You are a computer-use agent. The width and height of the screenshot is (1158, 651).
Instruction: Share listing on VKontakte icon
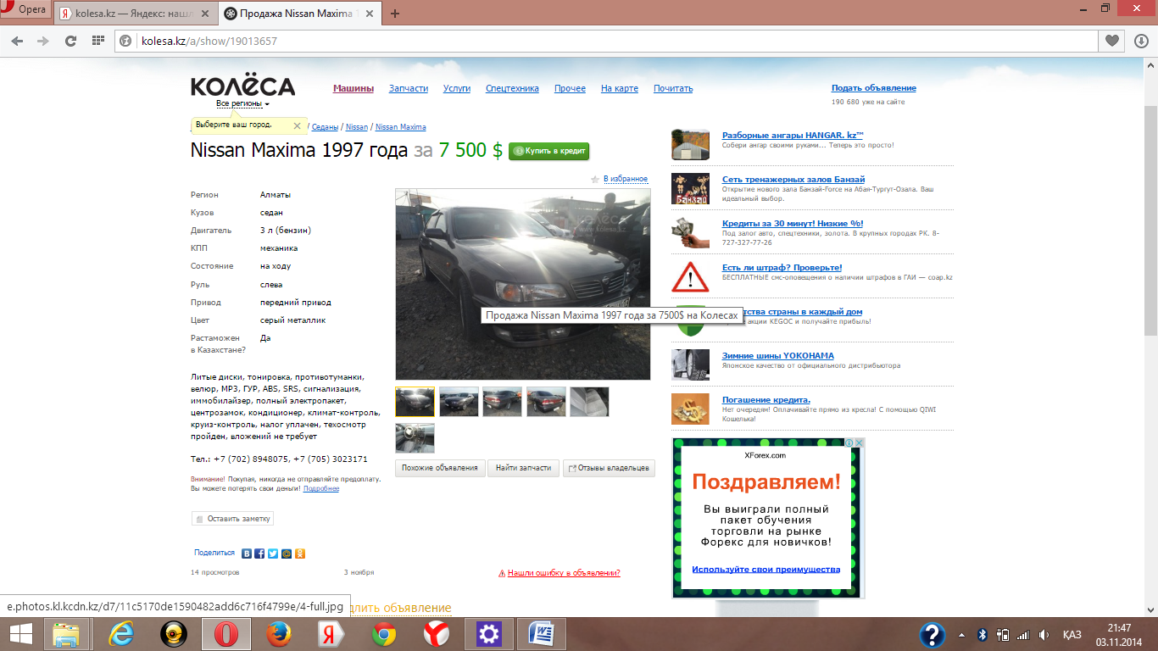pyautogui.click(x=247, y=554)
